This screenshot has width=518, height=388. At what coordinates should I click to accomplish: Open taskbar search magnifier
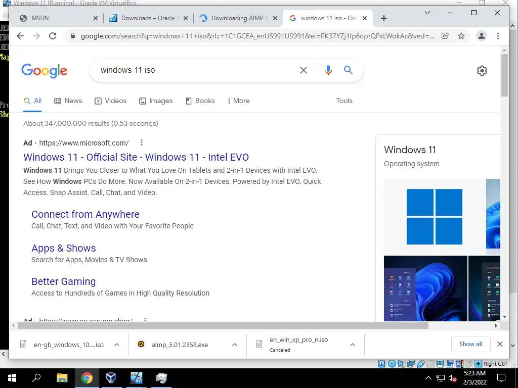tap(36, 378)
